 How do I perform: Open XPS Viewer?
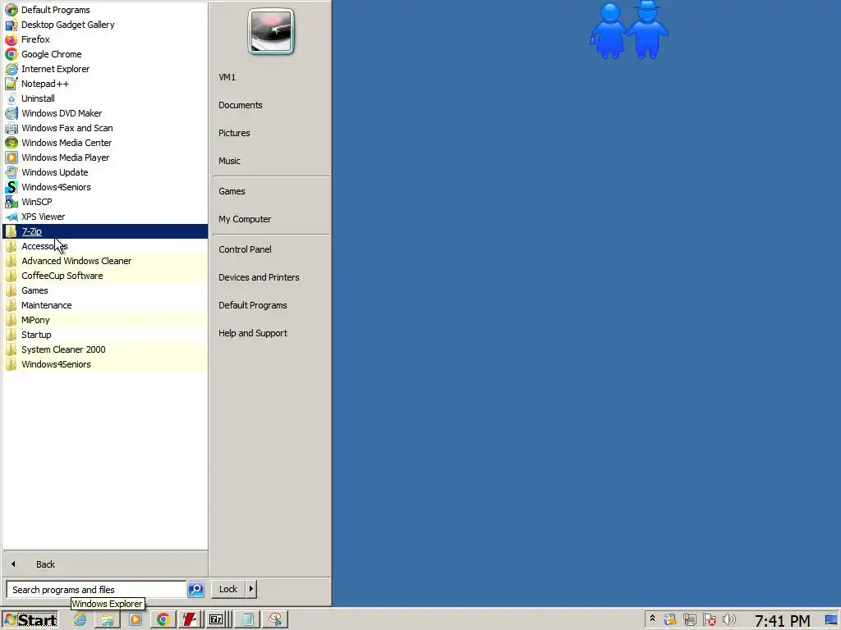coord(105,217)
